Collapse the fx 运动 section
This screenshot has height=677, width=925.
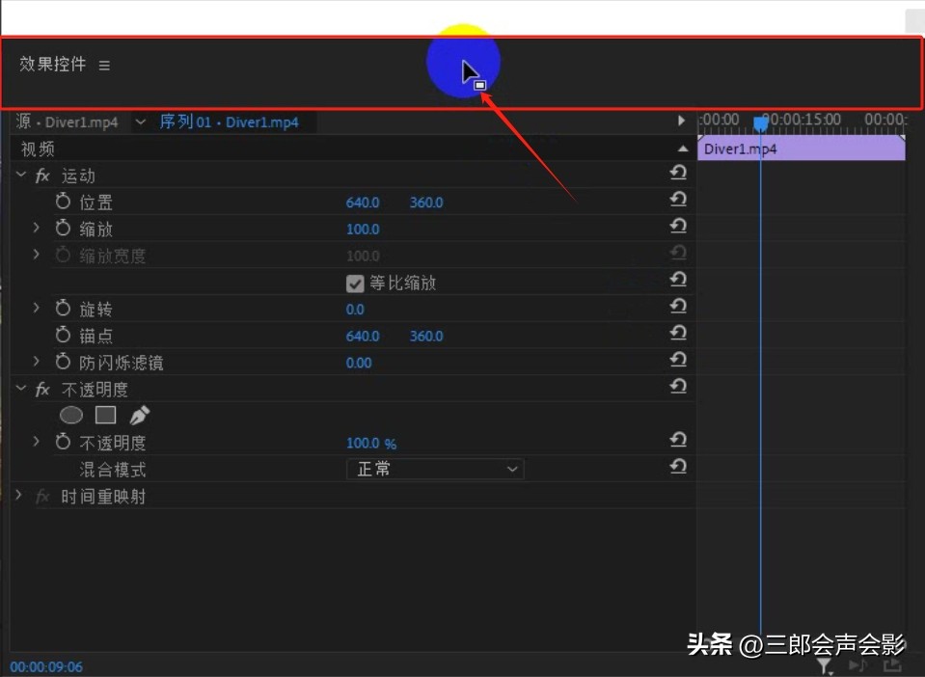click(20, 176)
